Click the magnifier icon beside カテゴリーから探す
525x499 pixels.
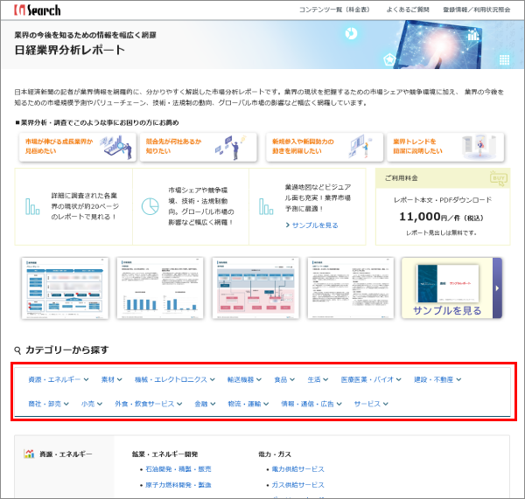tap(17, 350)
